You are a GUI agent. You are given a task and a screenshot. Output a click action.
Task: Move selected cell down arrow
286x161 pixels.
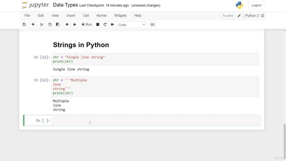[75, 25]
